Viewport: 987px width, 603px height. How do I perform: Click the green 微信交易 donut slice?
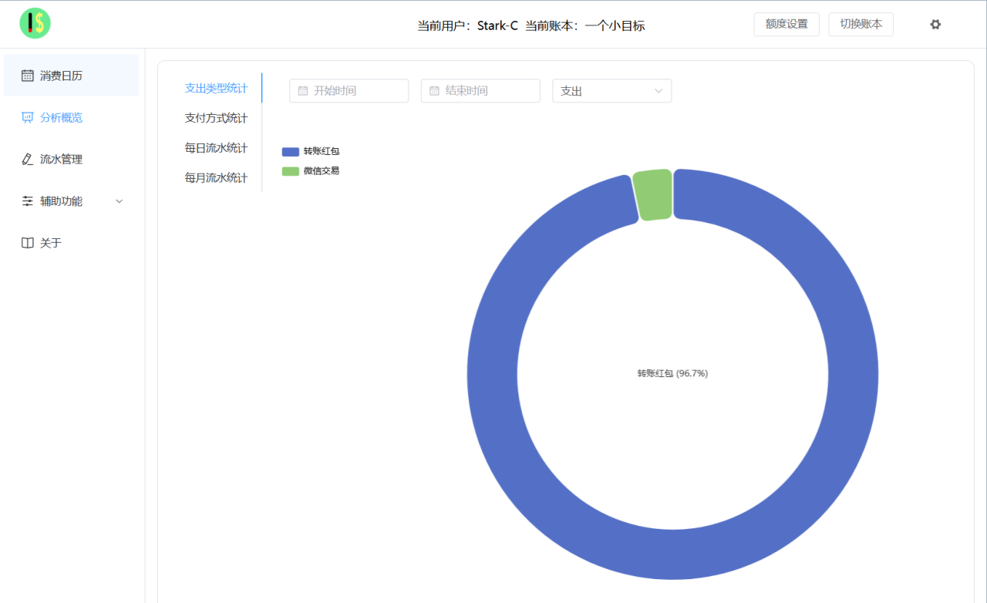coord(652,194)
